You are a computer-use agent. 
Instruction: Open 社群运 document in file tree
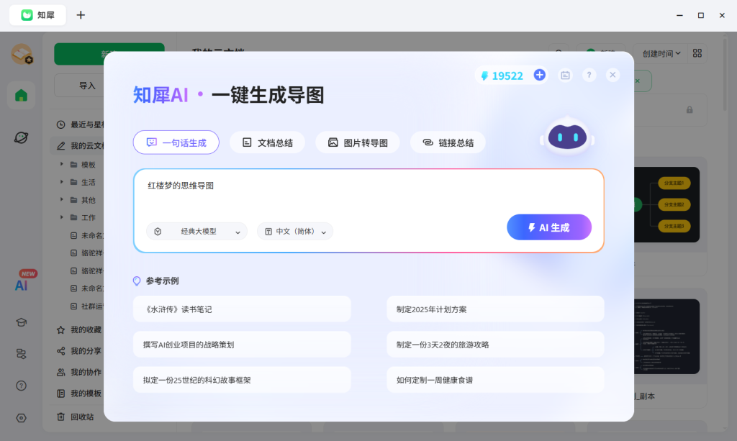(86, 306)
